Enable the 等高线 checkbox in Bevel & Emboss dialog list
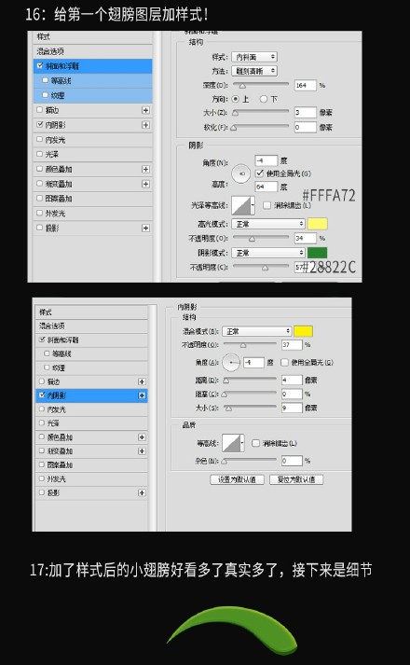 coord(46,80)
